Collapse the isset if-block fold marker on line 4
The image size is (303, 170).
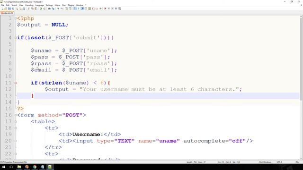[16, 38]
